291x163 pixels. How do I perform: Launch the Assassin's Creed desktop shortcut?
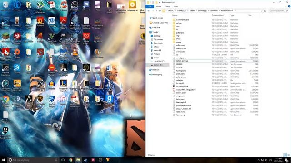point(29,101)
